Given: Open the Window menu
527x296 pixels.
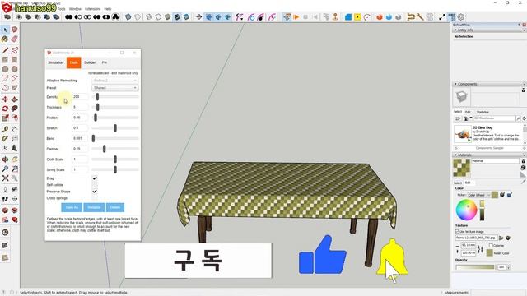Looking at the screenshot, I should [x=75, y=9].
